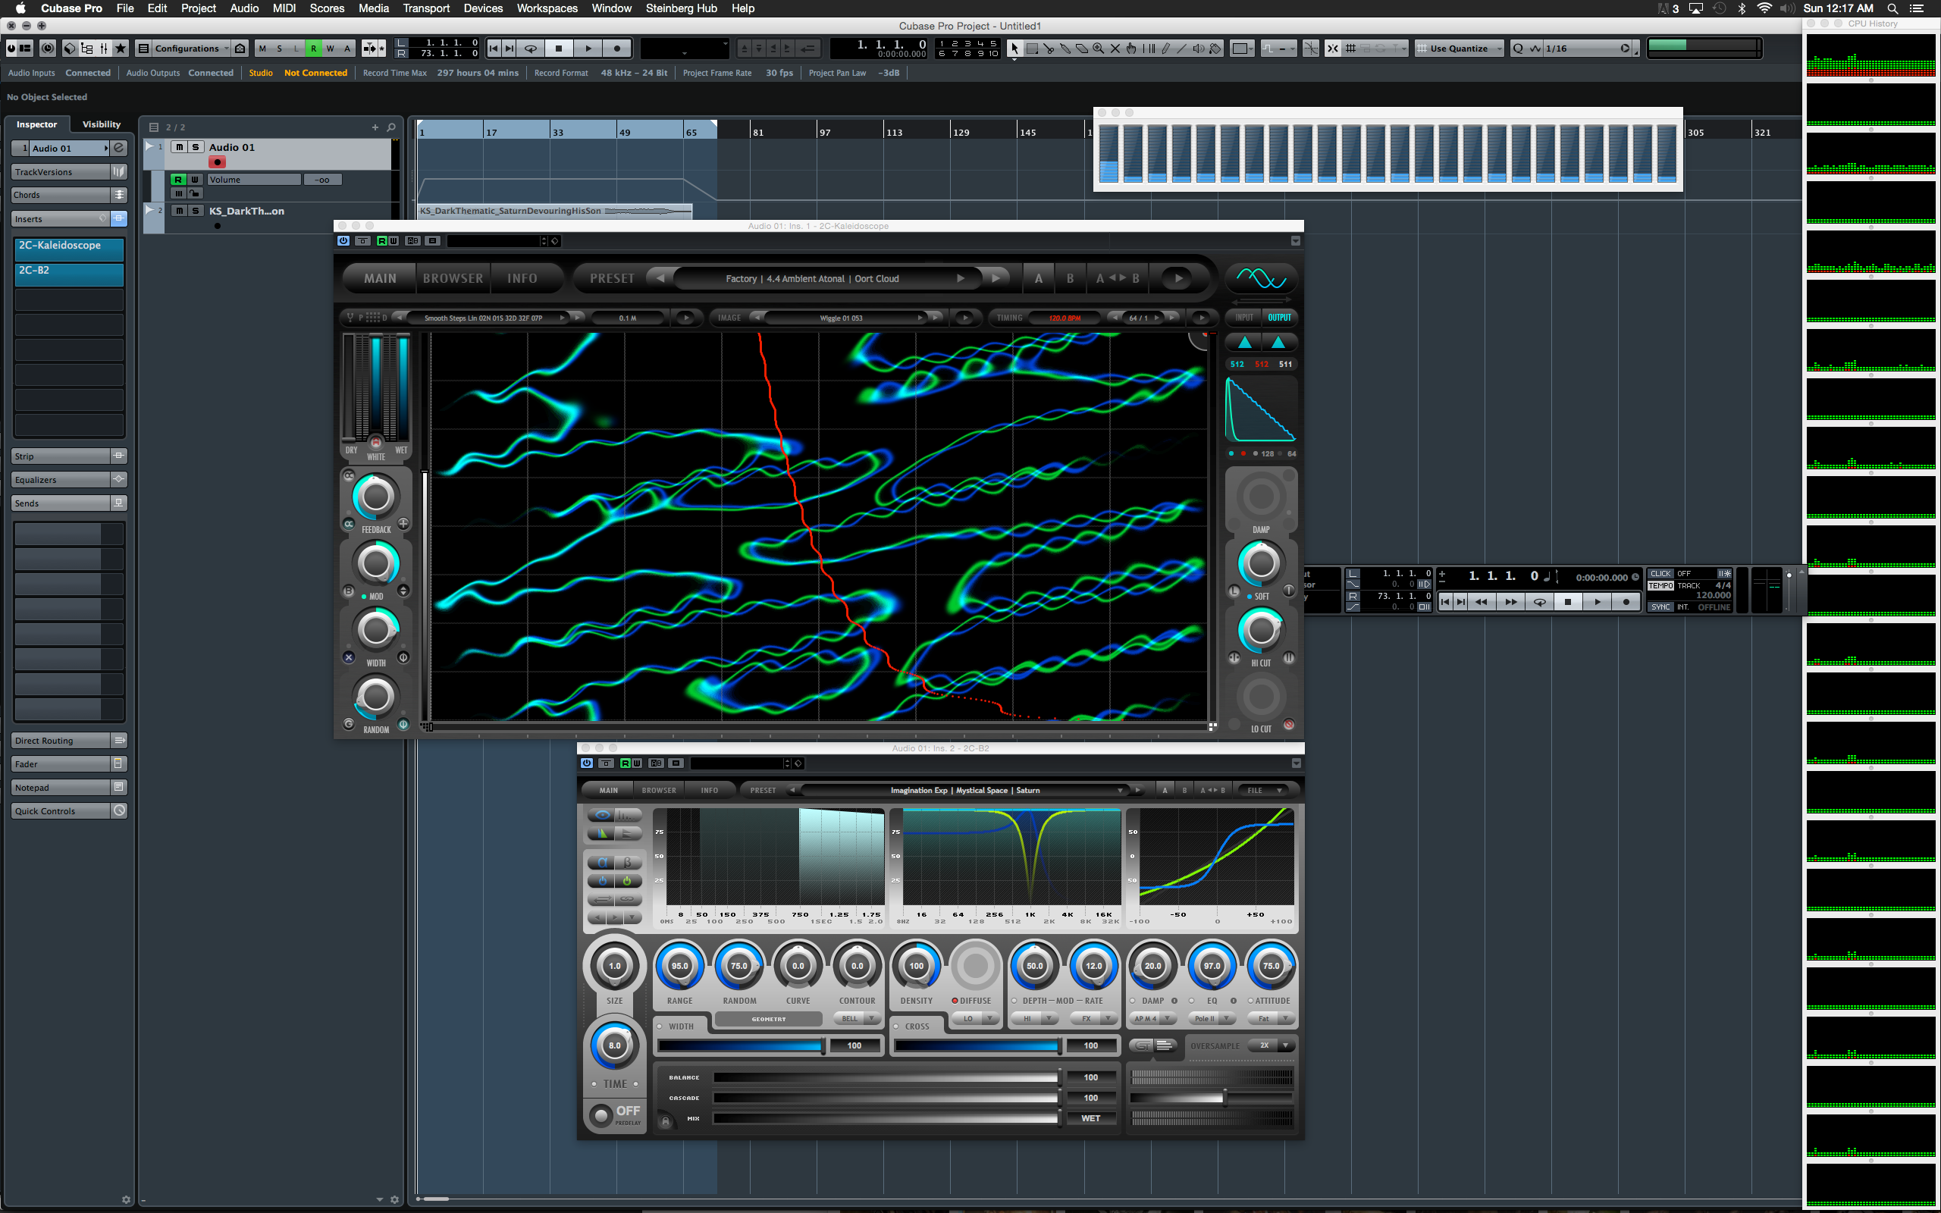This screenshot has width=1941, height=1213.
Task: Open the BROWSER tab in Kaleidoscope
Action: click(453, 278)
